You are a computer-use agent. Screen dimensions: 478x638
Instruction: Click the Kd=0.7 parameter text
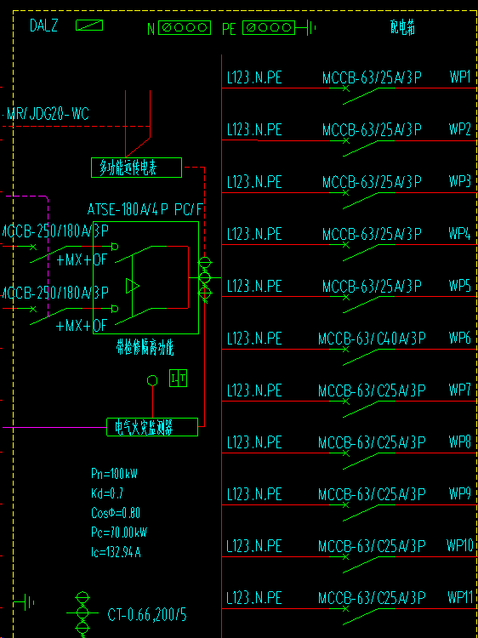[x=107, y=493]
